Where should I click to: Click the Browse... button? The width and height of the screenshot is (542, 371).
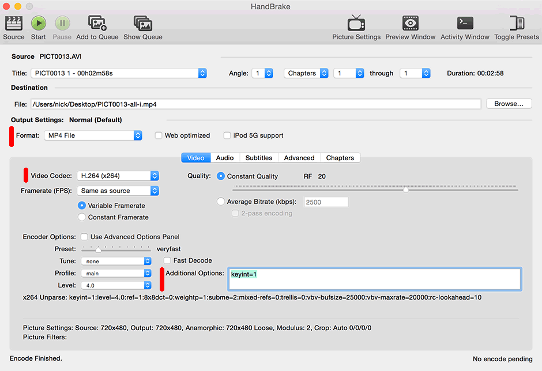[509, 104]
